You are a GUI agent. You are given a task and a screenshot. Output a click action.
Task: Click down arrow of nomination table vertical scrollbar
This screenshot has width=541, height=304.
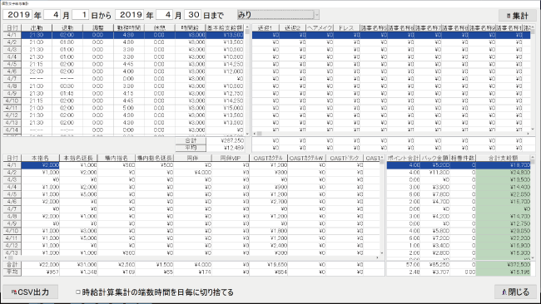pos(382,253)
